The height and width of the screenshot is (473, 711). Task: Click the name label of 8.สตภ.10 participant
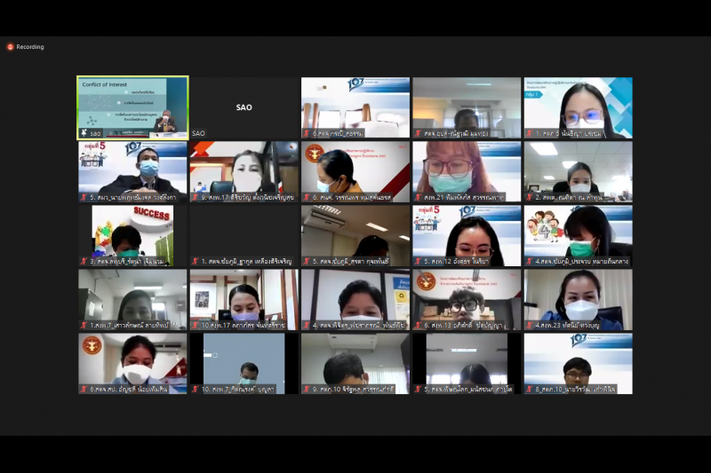[x=583, y=390]
